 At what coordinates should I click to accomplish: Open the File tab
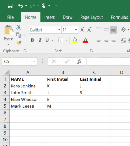pyautogui.click(x=10, y=17)
